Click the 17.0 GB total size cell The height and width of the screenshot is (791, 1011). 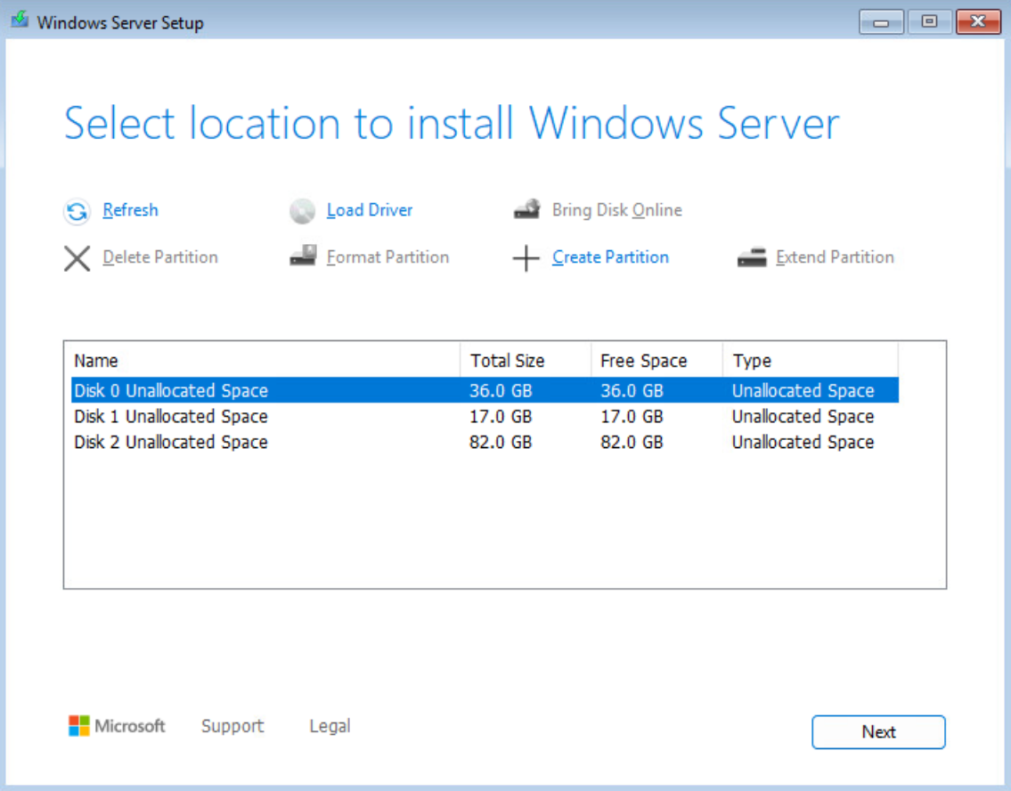click(x=501, y=417)
